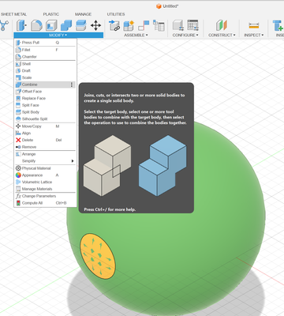This screenshot has width=284, height=316.
Task: Click the Measure icon in Inspect
Action: click(254, 25)
